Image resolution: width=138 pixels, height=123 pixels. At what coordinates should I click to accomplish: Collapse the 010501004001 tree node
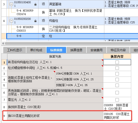coord(11,4)
